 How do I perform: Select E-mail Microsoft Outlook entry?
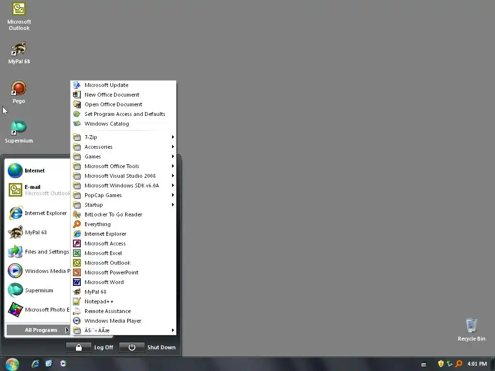click(38, 190)
